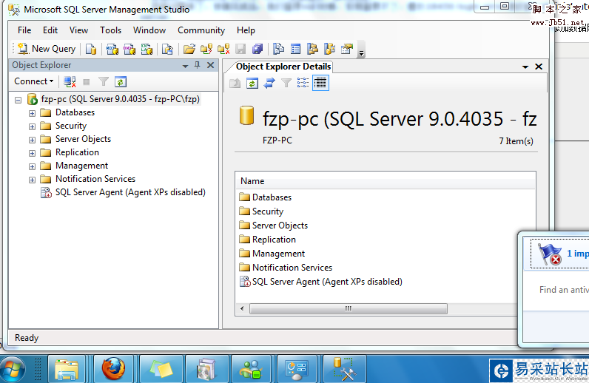Click toolbar database icon with red X
This screenshot has height=383, width=589.
223,49
